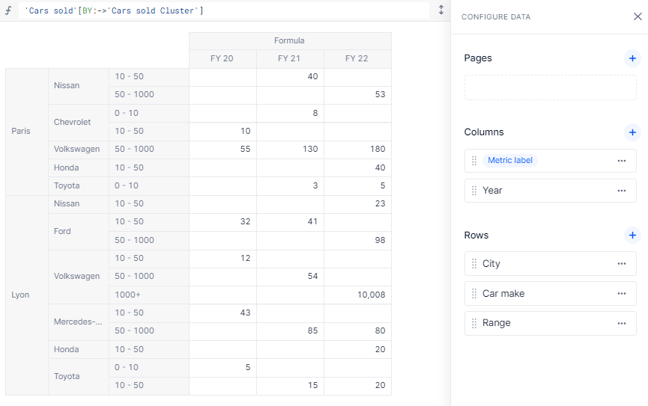Grab the drag handle of Year
The image size is (648, 406).
pyautogui.click(x=474, y=191)
